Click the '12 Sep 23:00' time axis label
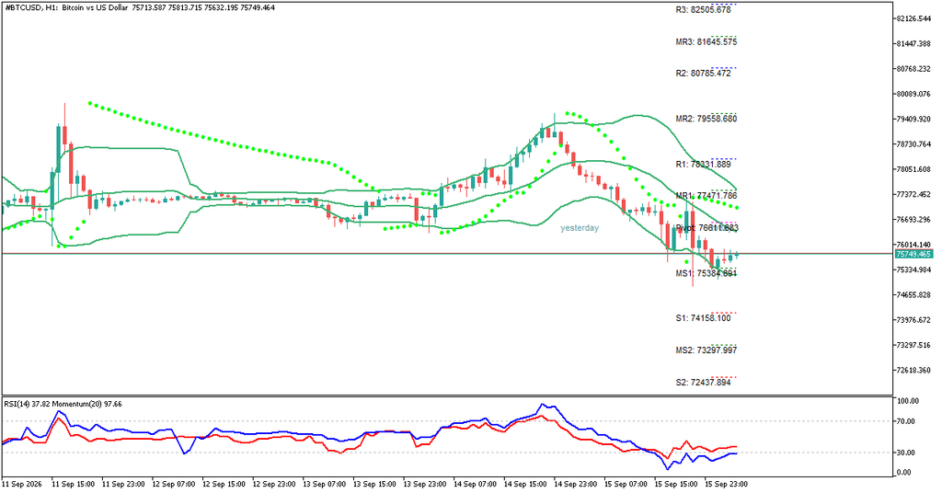The height and width of the screenshot is (493, 942). click(274, 484)
